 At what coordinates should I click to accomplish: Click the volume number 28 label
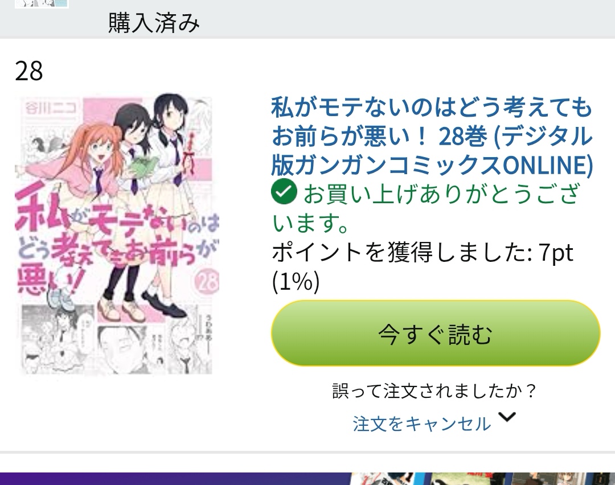(x=28, y=71)
